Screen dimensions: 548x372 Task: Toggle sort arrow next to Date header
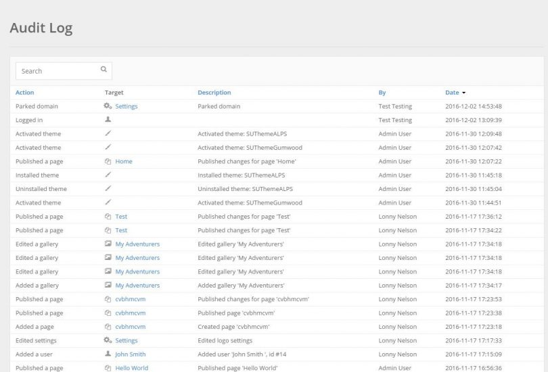coord(463,92)
